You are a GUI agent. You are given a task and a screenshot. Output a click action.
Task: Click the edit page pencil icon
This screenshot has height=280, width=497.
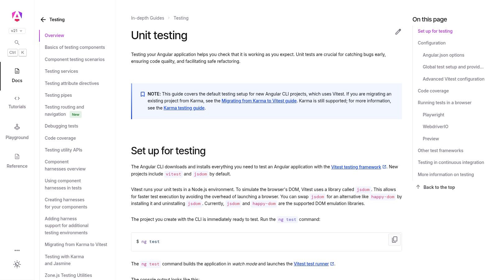click(x=398, y=32)
